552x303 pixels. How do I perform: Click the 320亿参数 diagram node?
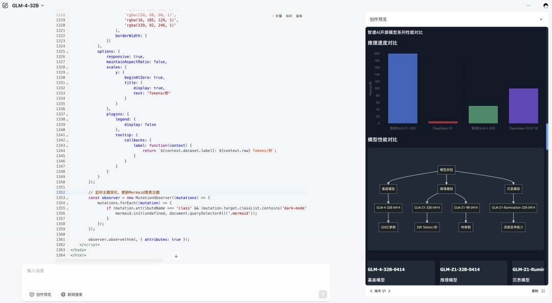(x=388, y=227)
